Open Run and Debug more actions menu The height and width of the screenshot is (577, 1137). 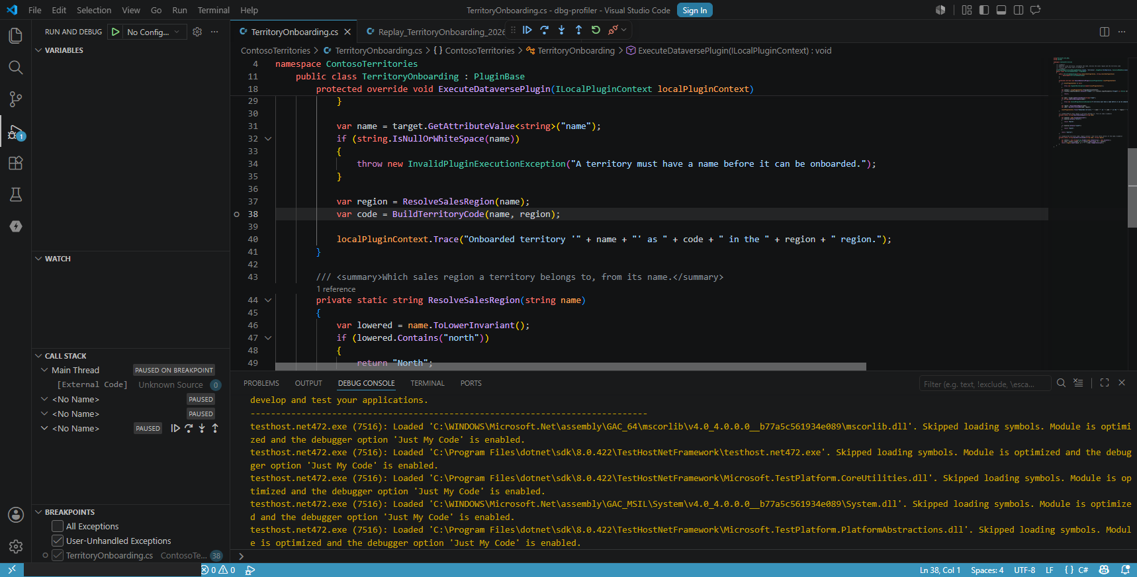214,32
